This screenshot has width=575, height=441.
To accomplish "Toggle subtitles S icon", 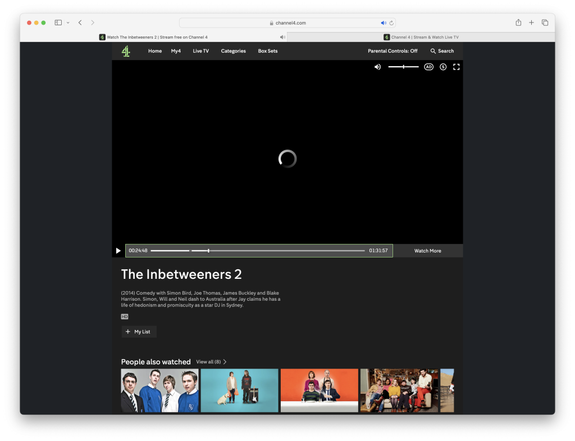I will (x=443, y=67).
